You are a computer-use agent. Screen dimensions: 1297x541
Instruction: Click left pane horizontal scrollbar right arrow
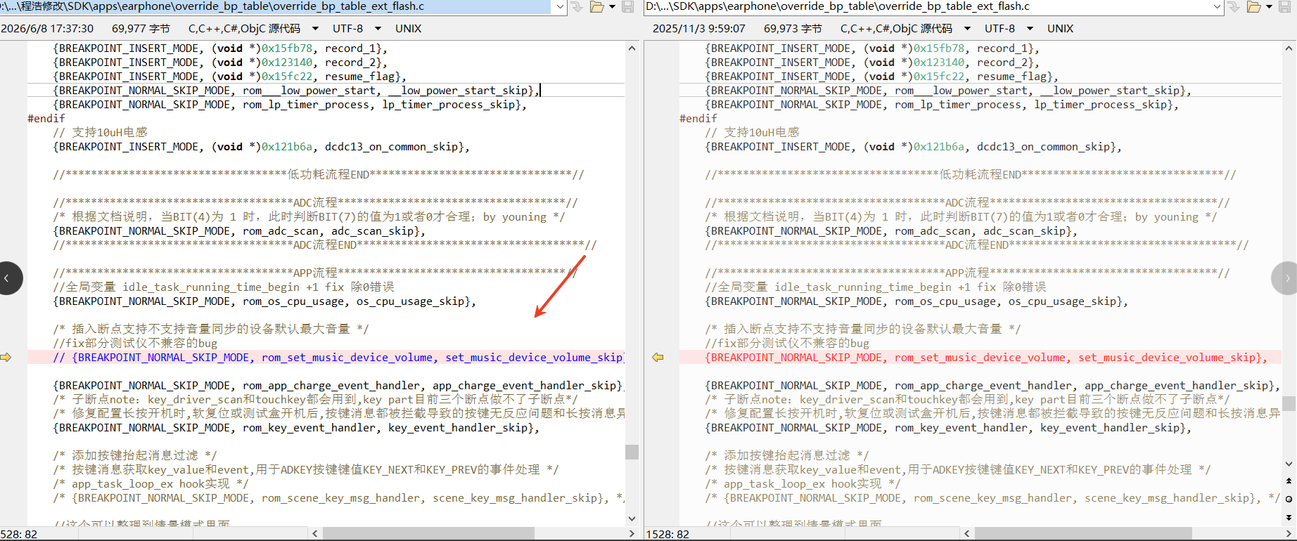pos(632,534)
